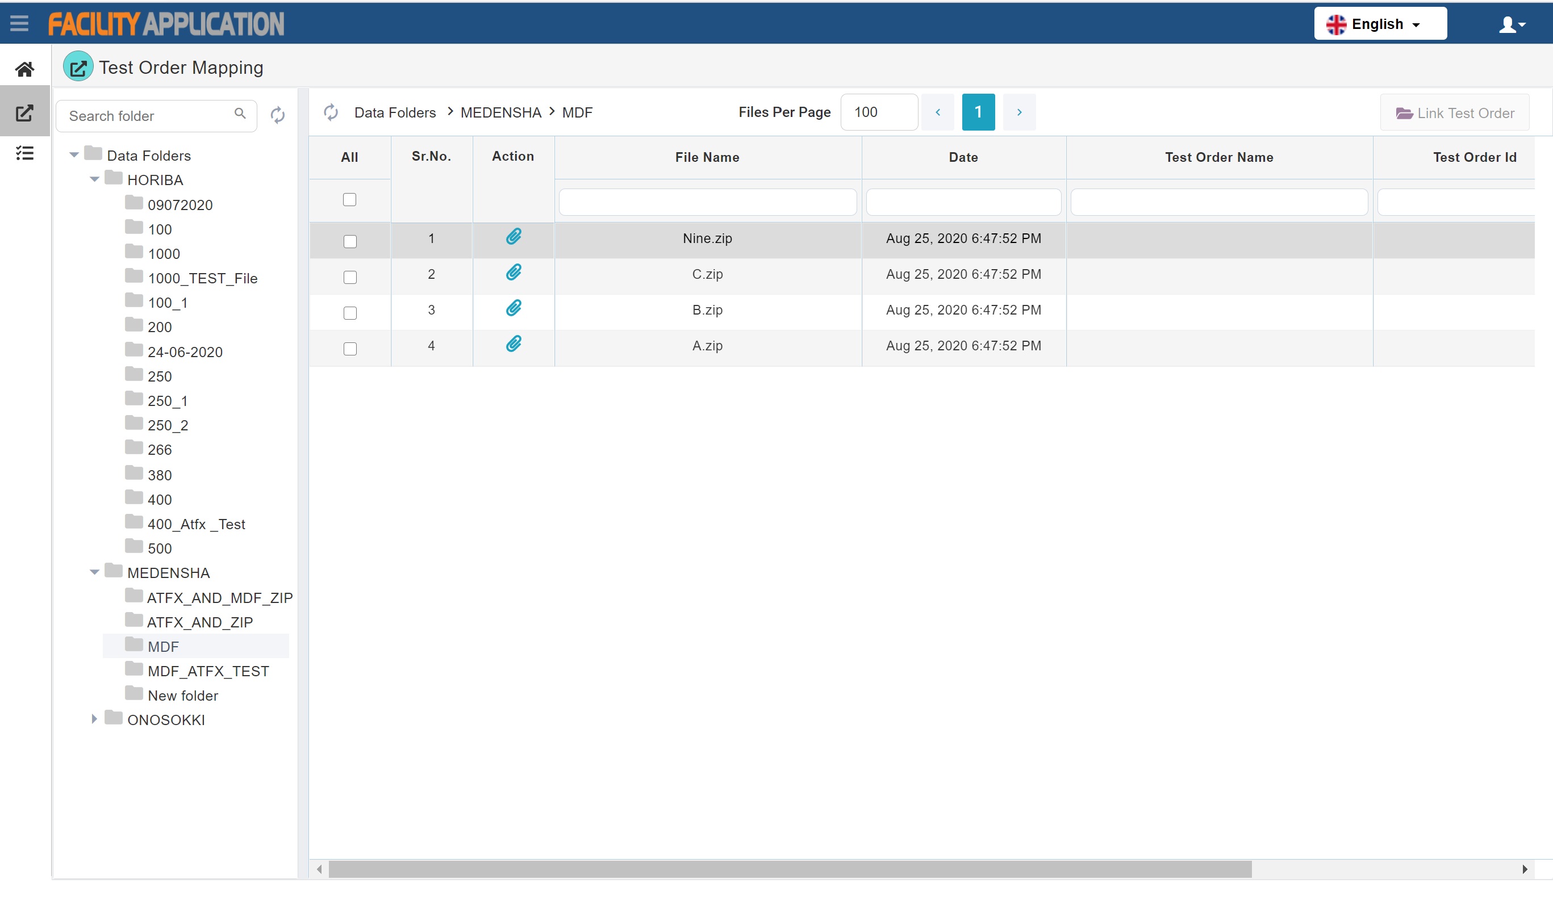
Task: Expand the ONOSOKKI tree node
Action: coord(94,719)
